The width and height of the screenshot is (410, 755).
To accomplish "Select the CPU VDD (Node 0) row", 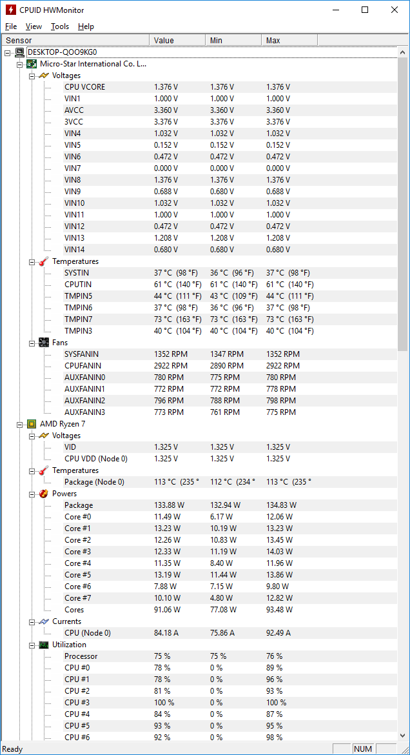I will [x=230, y=459].
